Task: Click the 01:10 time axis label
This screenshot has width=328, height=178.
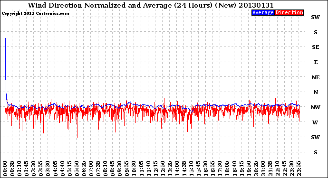Action: (x=19, y=169)
